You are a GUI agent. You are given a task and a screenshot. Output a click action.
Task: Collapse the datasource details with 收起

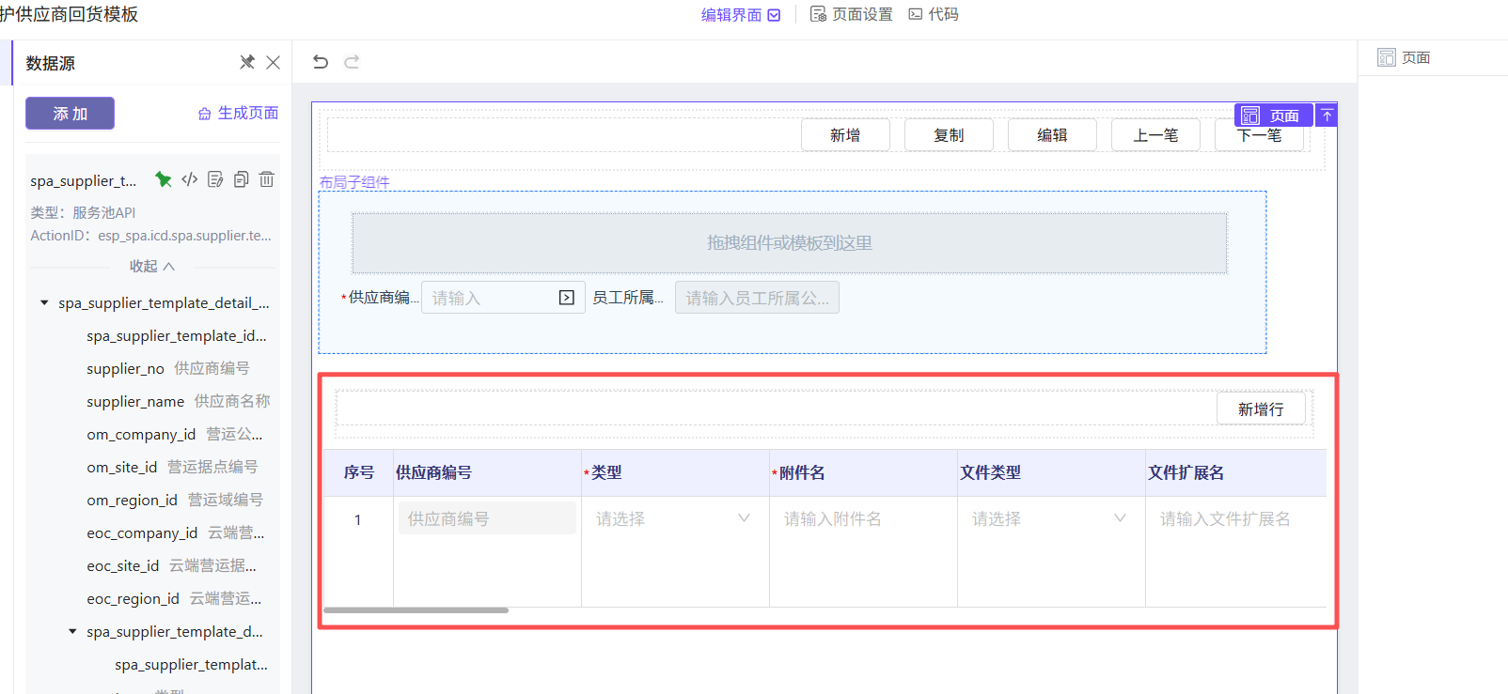pyautogui.click(x=152, y=267)
